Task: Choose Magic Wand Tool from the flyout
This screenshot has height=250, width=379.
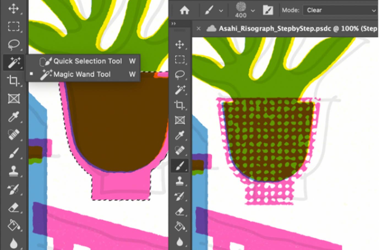Action: click(82, 74)
